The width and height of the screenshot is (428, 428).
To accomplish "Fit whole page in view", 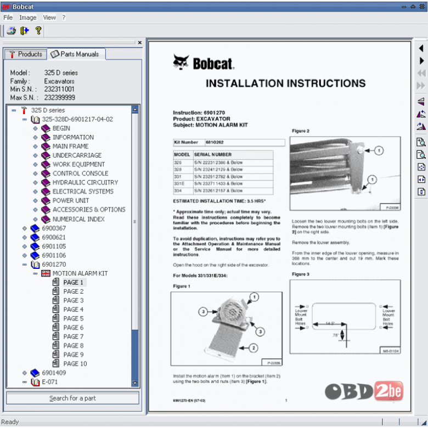I will coord(421,167).
